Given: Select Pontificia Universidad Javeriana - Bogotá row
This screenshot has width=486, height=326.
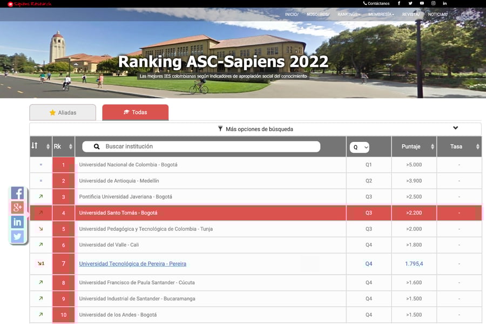Looking at the screenshot, I should point(256,197).
